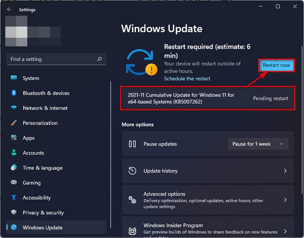304x238 pixels.
Task: Click the Pause updates label
Action: click(x=160, y=144)
